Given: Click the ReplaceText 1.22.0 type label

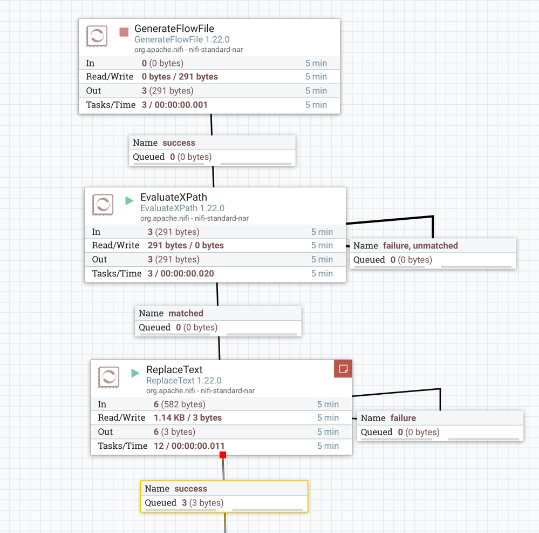Looking at the screenshot, I should click(184, 381).
